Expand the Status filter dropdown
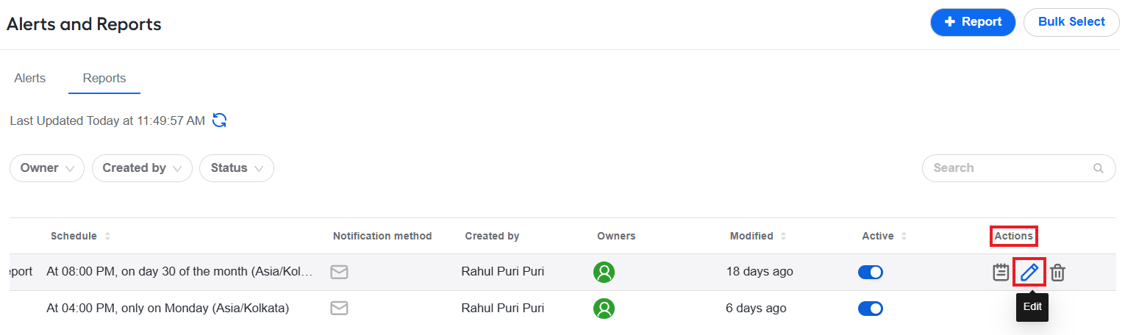Image resolution: width=1125 pixels, height=335 pixels. [237, 168]
